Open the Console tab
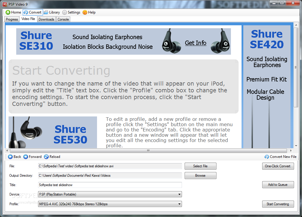This screenshot has height=217, width=302. [63, 19]
